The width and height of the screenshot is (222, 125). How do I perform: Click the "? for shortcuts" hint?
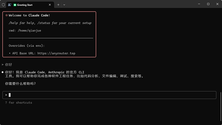click(x=19, y=102)
